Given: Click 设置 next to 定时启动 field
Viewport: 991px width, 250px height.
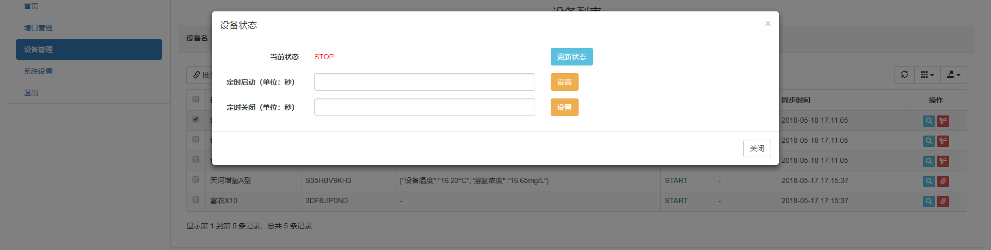Looking at the screenshot, I should click(x=564, y=82).
